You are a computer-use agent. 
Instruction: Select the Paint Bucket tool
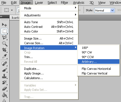tap(4, 95)
